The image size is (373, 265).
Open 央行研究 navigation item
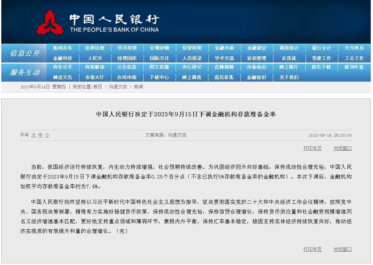[x=192, y=67]
